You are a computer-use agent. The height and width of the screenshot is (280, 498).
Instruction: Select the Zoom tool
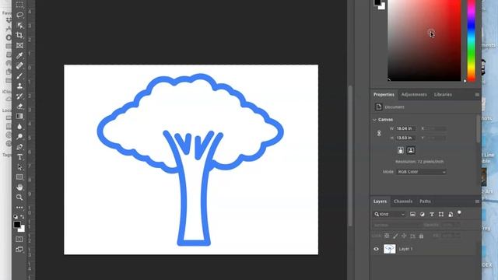click(19, 198)
